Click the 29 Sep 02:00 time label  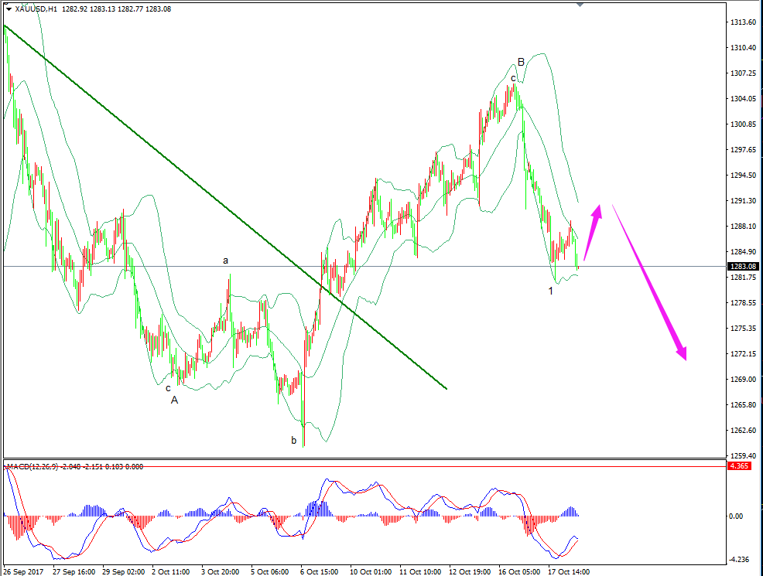click(x=123, y=572)
